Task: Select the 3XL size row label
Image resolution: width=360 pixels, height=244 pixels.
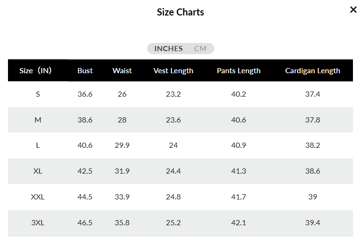Action: point(38,223)
